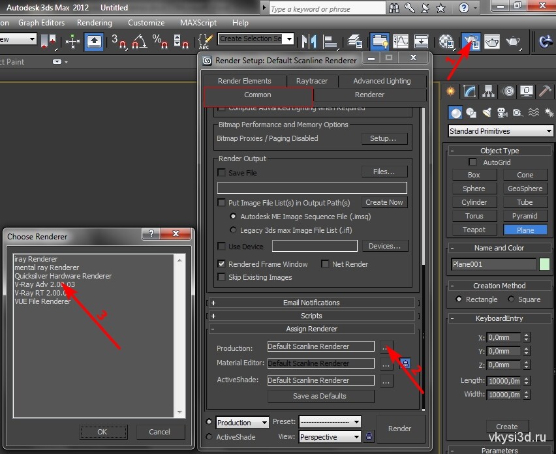Select V-Ray Adv 2.00.03 in renderer list
The width and height of the screenshot is (556, 454).
tap(44, 284)
